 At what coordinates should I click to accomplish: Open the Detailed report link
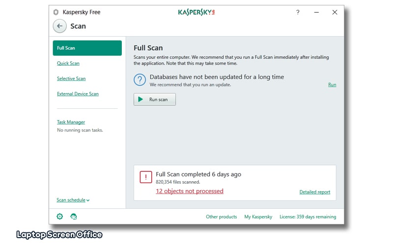315,192
